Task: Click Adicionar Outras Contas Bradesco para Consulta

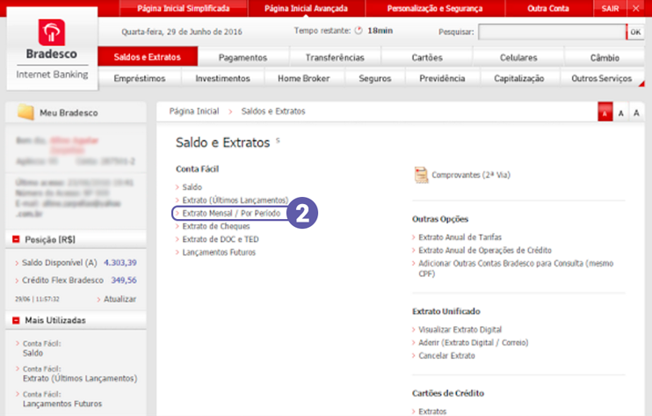Action: 516,268
